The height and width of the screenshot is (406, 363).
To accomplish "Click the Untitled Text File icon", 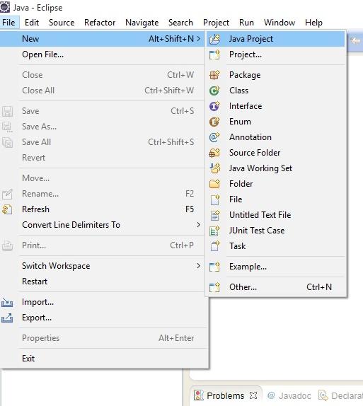I will 214,215.
